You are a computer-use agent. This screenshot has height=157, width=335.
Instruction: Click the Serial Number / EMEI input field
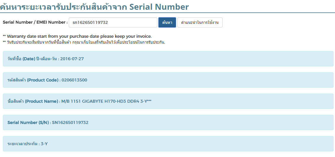coord(113,22)
